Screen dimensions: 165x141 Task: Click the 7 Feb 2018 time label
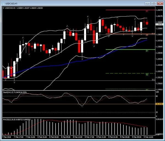[x=6, y=137]
